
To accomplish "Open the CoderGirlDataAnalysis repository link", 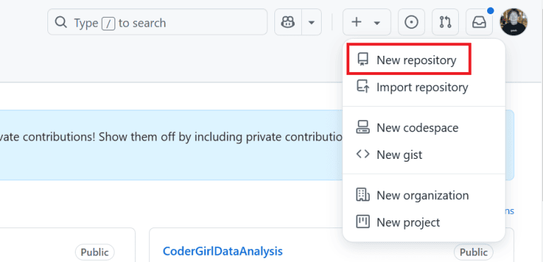I will click(x=223, y=251).
